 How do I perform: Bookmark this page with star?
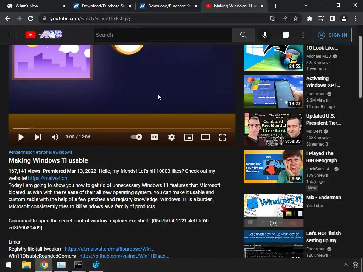click(296, 18)
